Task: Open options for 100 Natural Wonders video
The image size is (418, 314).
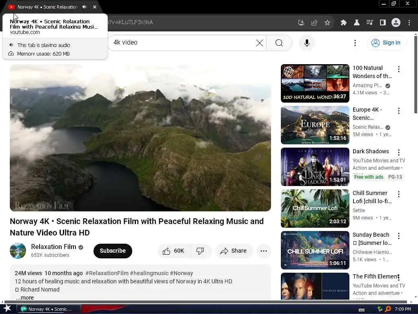Action: point(399,69)
